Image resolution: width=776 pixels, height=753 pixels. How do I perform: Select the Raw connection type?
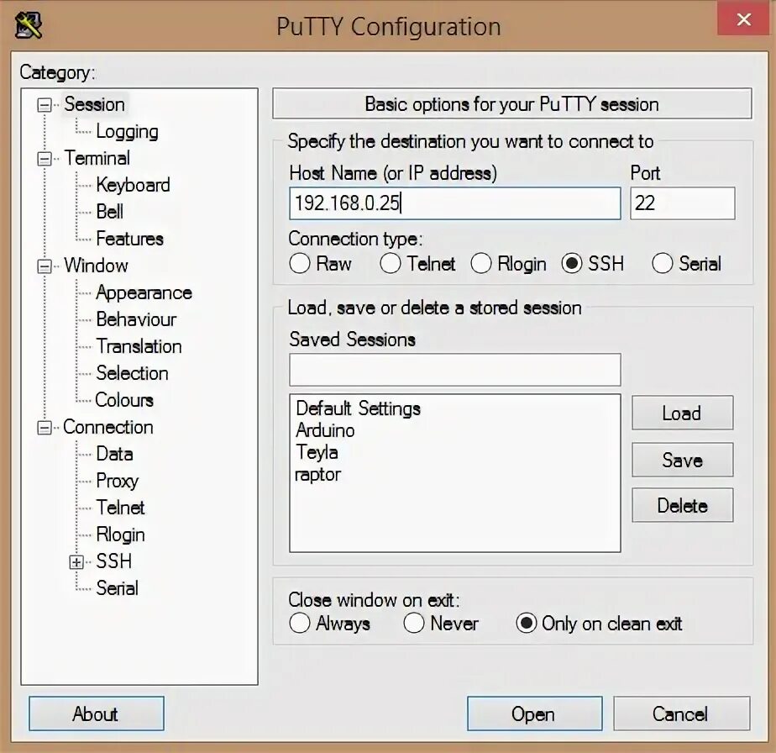pyautogui.click(x=300, y=264)
